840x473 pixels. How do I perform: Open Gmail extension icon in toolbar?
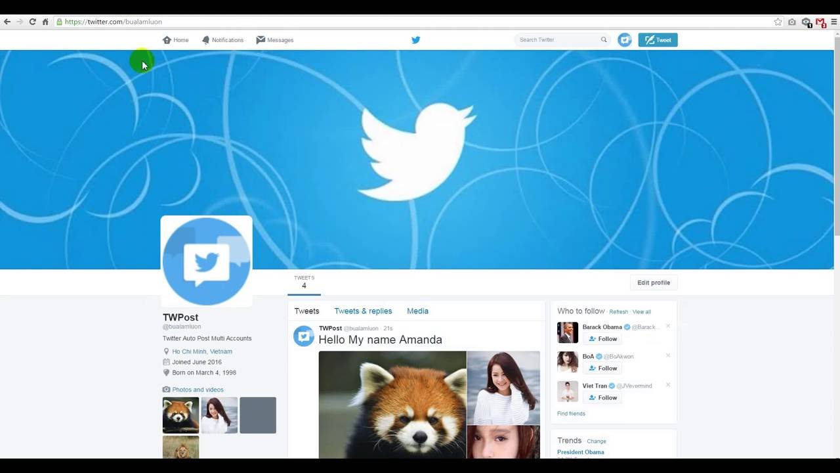[x=820, y=22]
